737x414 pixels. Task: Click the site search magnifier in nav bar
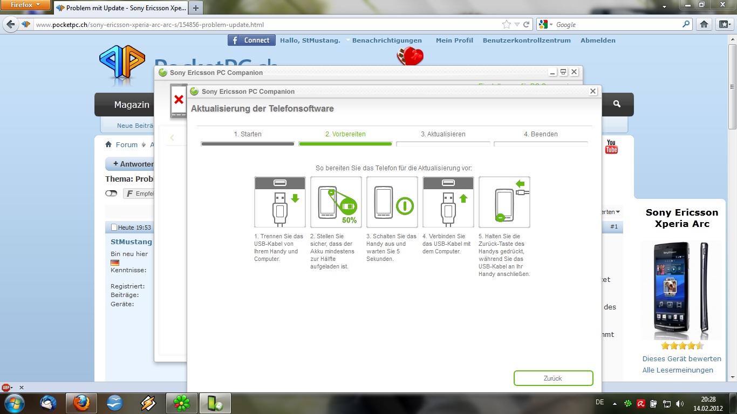617,104
